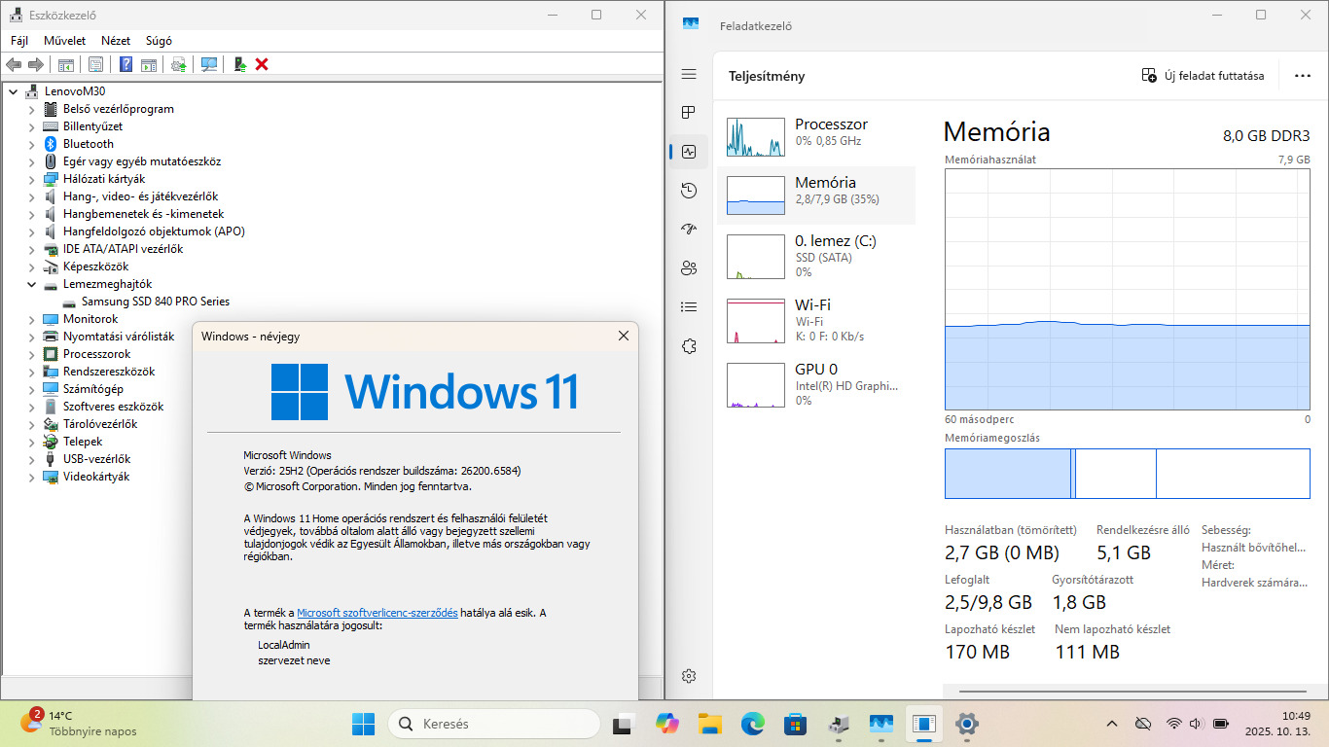
Task: Toggle the action pane show/hide toolbar icon
Action: click(149, 64)
